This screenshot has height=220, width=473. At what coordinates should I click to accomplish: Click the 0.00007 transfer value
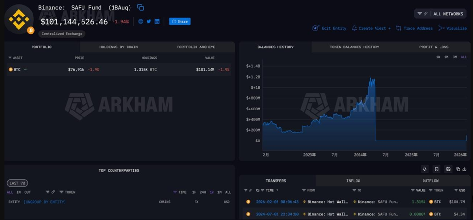pos(418,214)
